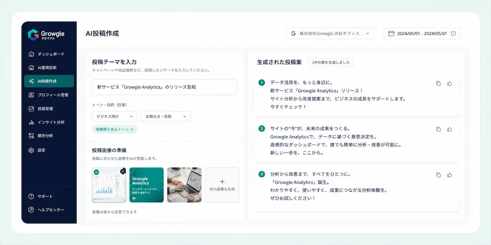The width and height of the screenshot is (491, 245).
Task: Open the 2024/05/01 - 2024/05/31 date range picker
Action: coord(422,33)
